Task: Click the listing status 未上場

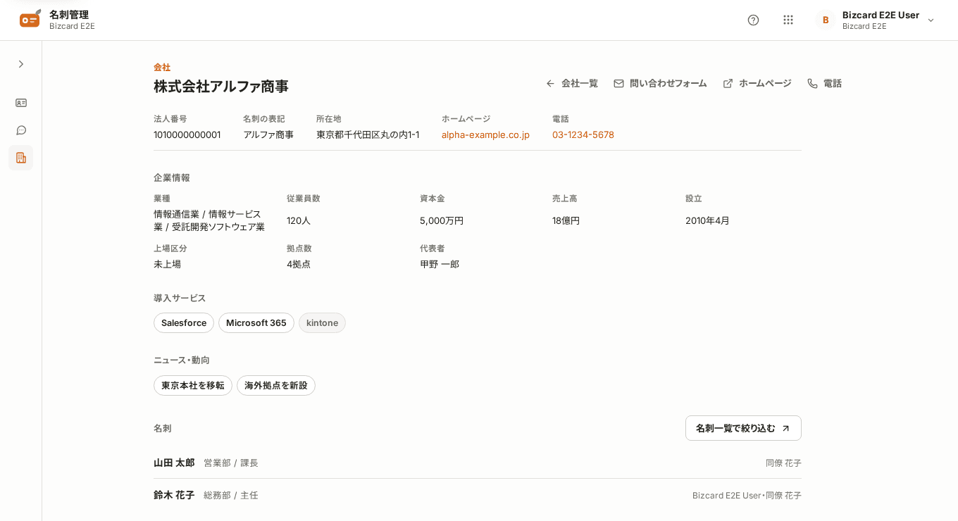Action: point(168,264)
